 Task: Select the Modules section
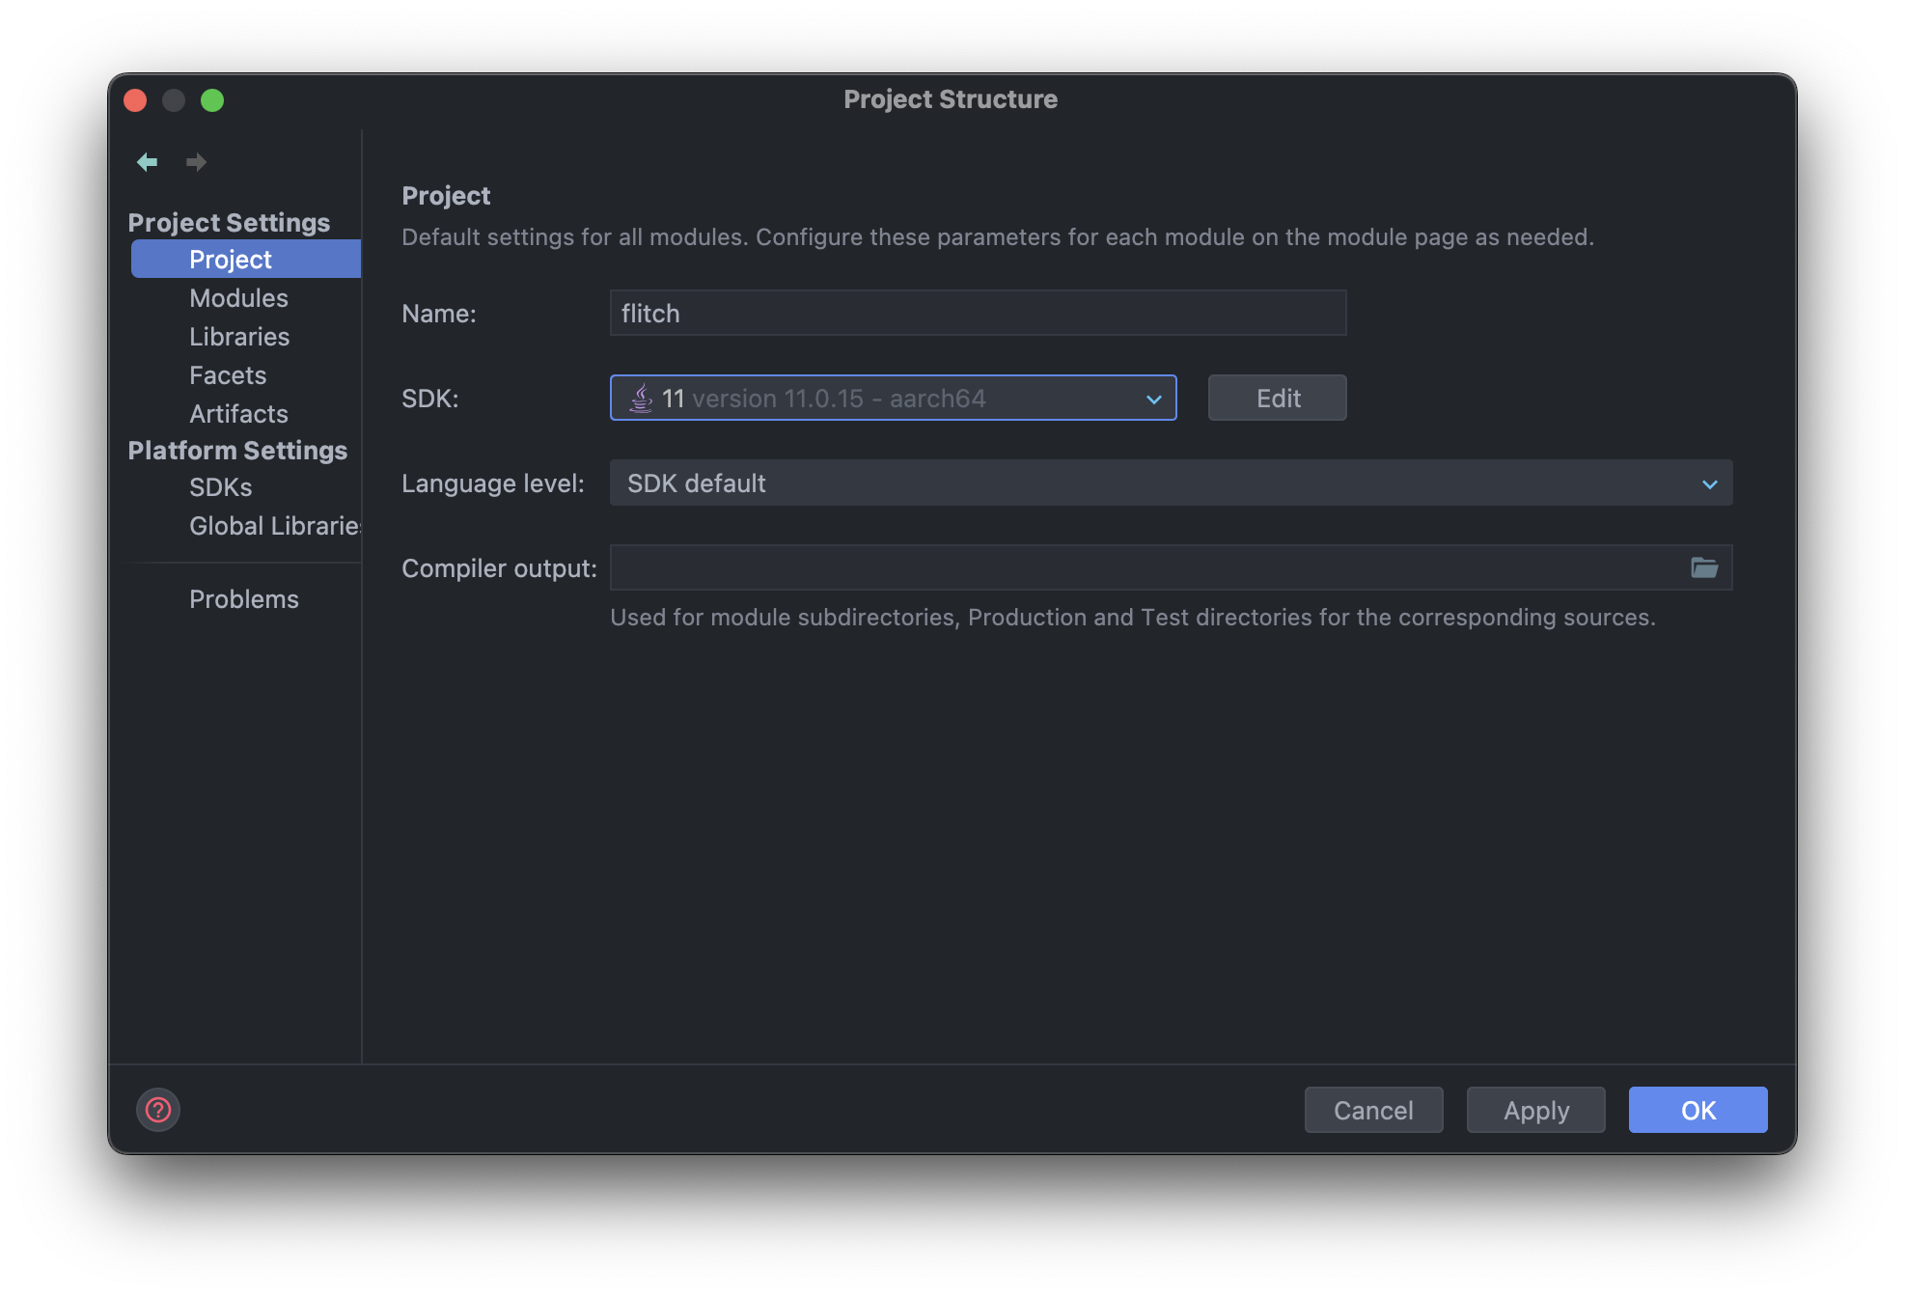point(239,297)
